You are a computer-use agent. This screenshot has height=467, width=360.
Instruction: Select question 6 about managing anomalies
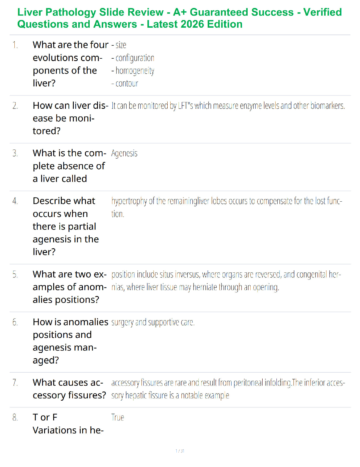tap(71, 341)
